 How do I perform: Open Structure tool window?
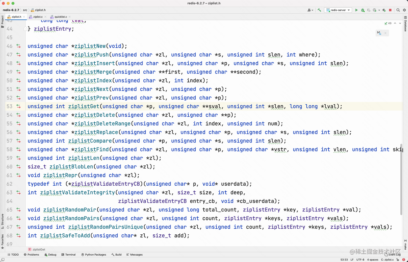(3, 221)
